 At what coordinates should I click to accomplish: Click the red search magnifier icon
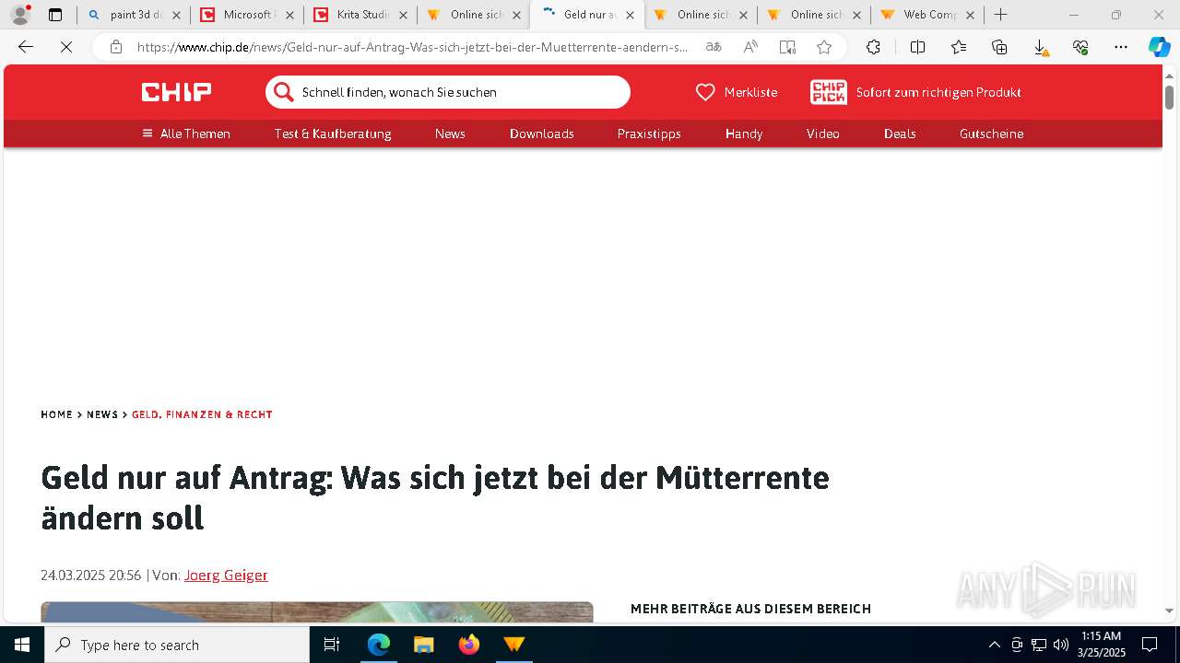point(284,92)
